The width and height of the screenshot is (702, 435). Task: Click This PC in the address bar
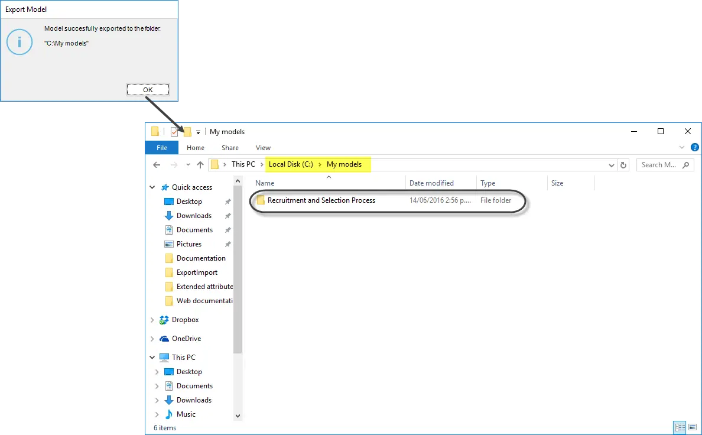[243, 164]
